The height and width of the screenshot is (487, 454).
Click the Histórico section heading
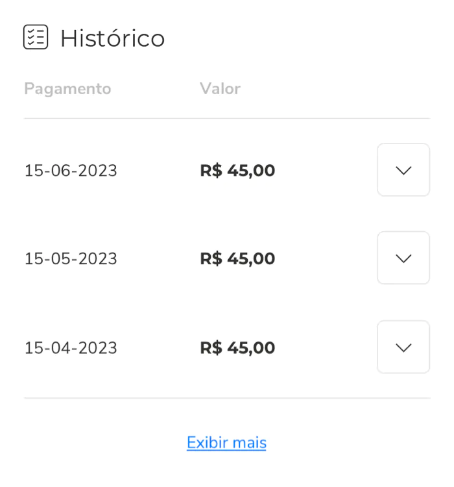[x=112, y=38]
